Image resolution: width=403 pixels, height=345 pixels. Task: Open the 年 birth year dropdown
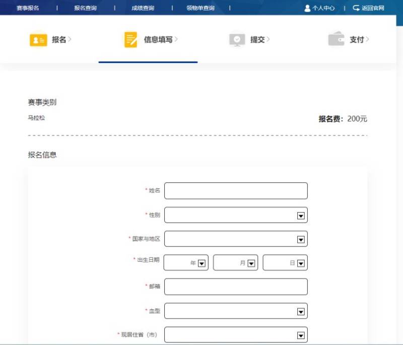pos(201,262)
